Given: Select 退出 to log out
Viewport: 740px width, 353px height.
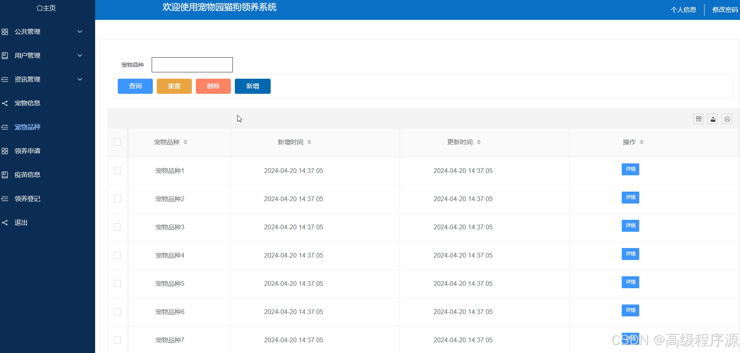Looking at the screenshot, I should pos(21,223).
